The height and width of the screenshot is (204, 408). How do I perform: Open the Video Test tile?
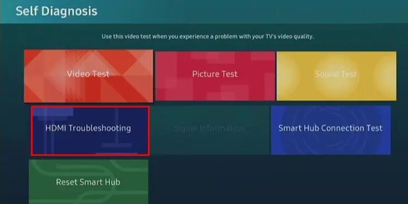[x=89, y=76]
